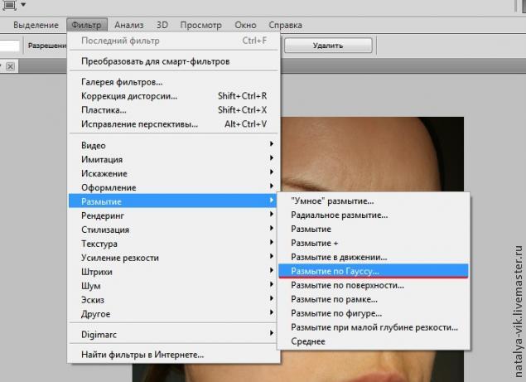Choose Найти фильтры в Интернете...
526x382 pixels.
coord(174,355)
